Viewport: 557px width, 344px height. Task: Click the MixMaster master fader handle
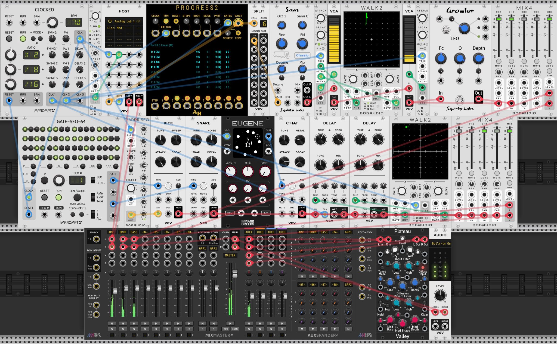tap(235, 274)
